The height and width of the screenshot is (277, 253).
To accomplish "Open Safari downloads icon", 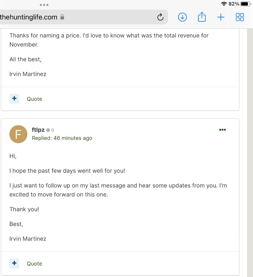I will pos(182,17).
